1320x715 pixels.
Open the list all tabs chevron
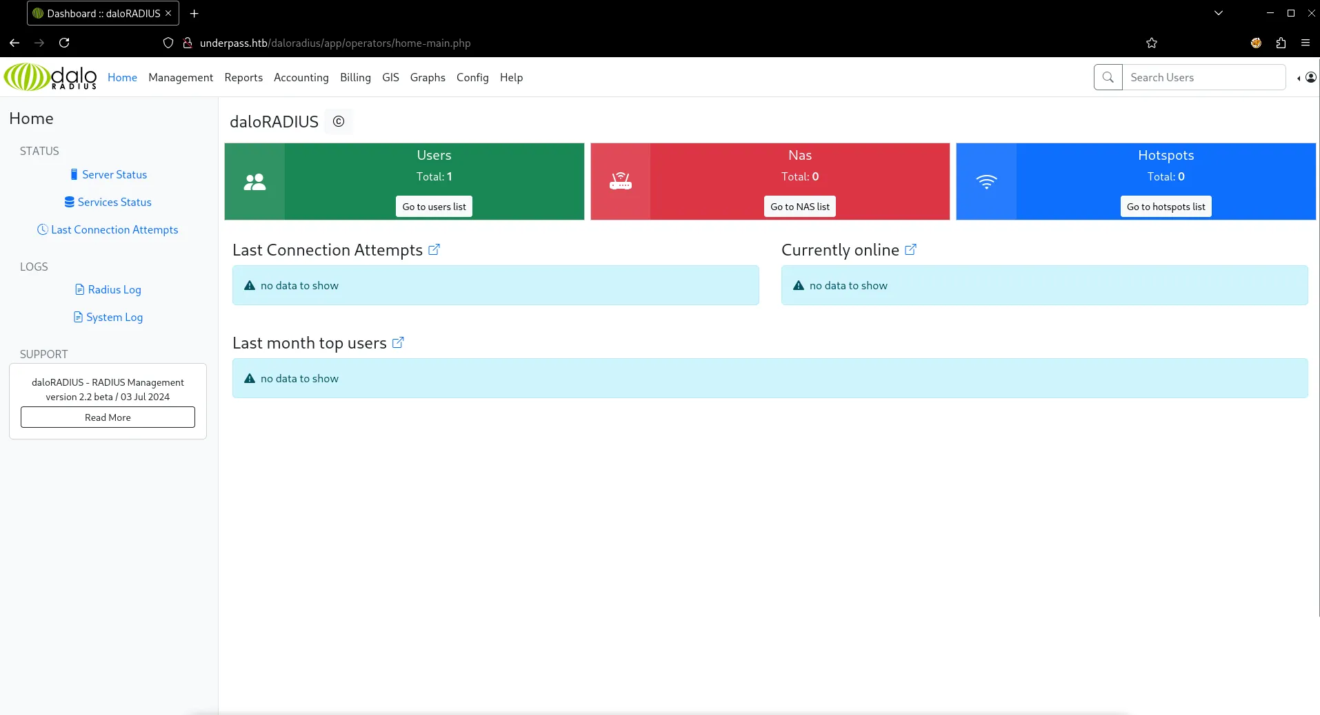(1219, 13)
